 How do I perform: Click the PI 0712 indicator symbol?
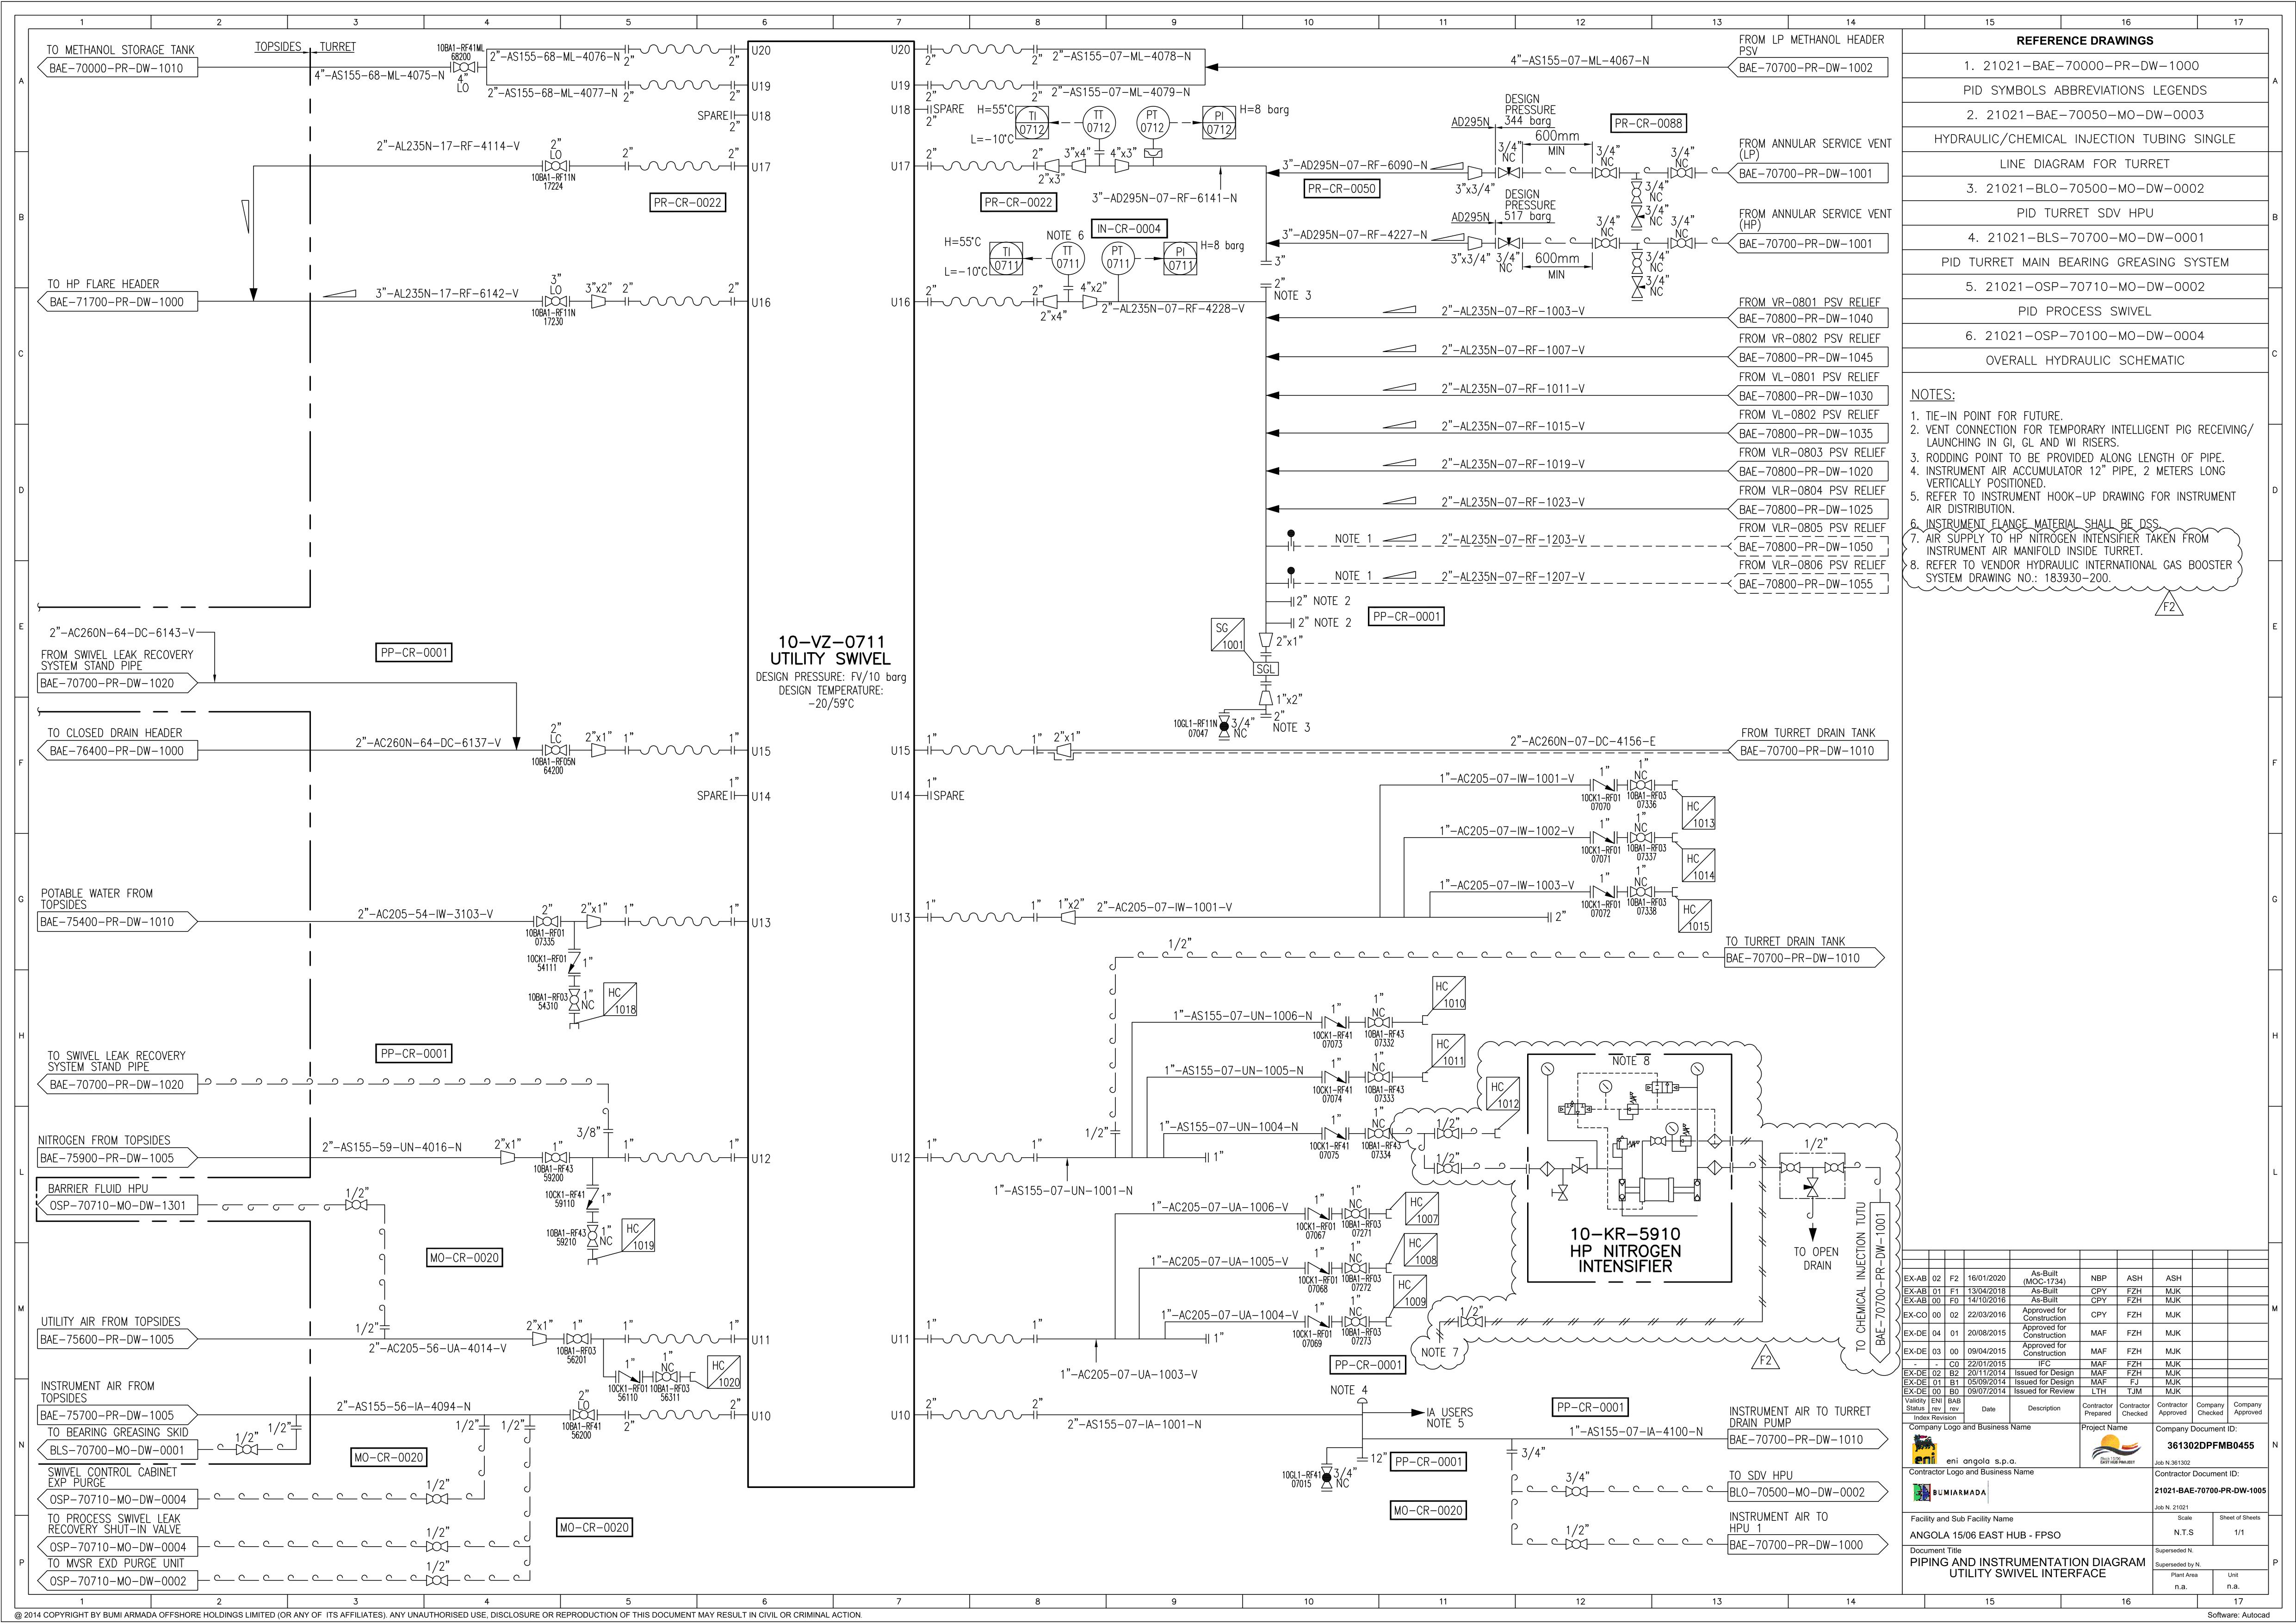point(1219,123)
